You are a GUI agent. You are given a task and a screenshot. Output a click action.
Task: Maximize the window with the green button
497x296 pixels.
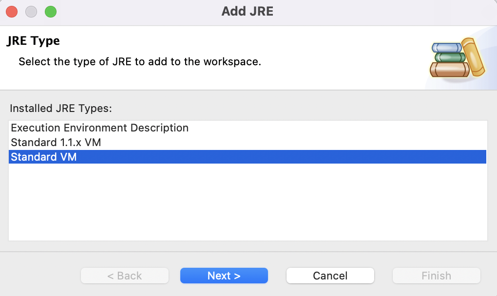[x=51, y=11]
